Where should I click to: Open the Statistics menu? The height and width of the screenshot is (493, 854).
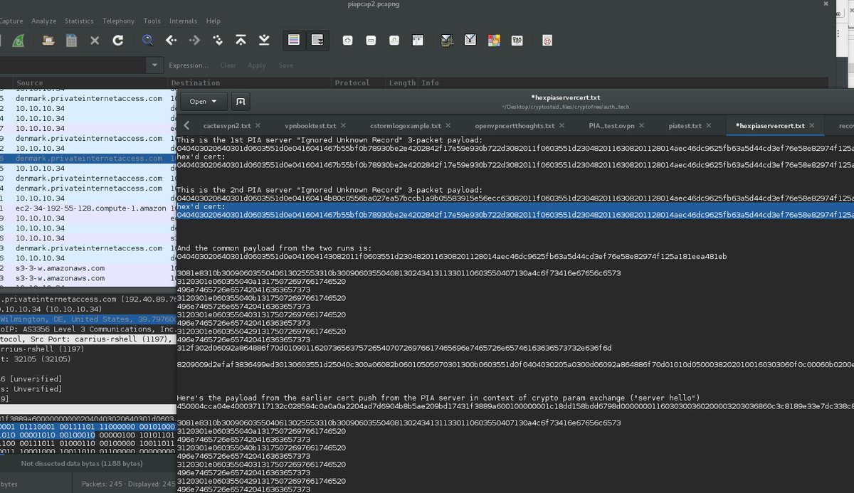point(79,21)
